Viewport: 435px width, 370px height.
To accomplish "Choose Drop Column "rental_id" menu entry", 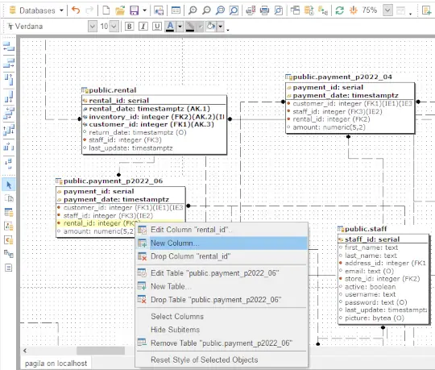I will click(x=222, y=256).
